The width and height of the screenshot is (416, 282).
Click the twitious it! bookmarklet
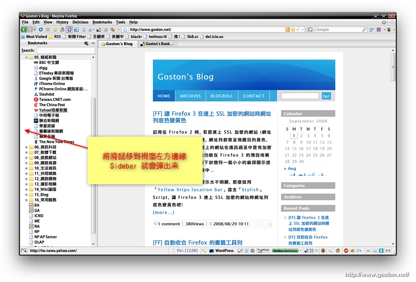[x=155, y=37]
